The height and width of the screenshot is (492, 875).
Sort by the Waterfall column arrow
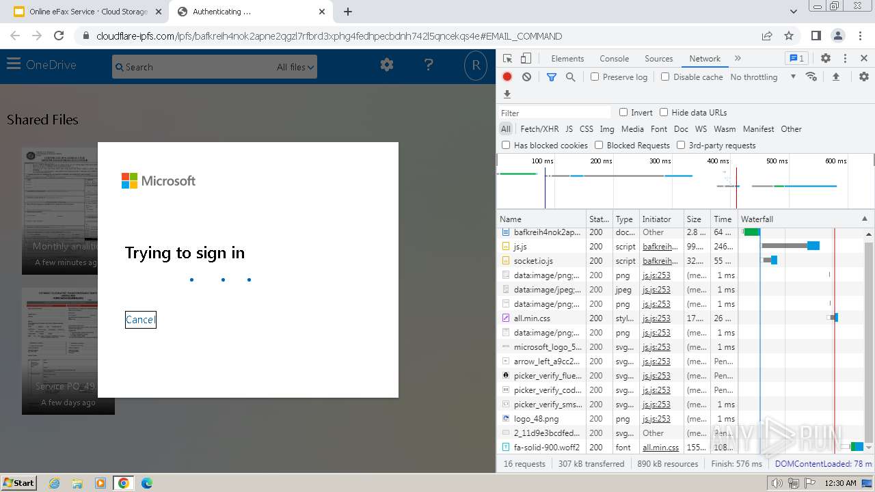tap(864, 219)
